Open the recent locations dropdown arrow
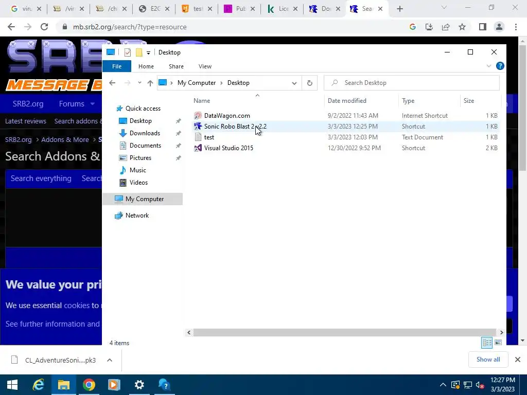 139,83
